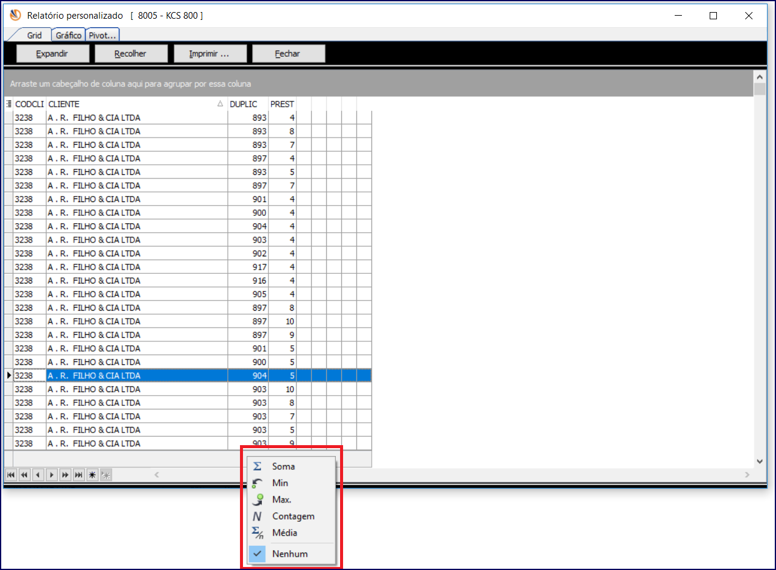Sort by the PREST column header
776x570 pixels.
(x=282, y=104)
